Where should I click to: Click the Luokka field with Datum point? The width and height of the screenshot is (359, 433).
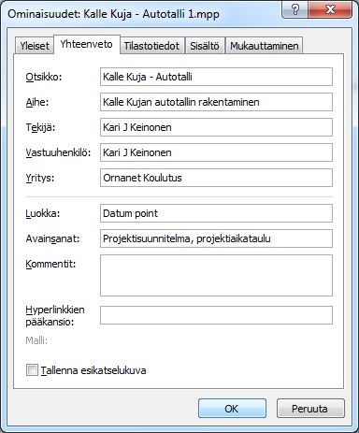pos(216,213)
